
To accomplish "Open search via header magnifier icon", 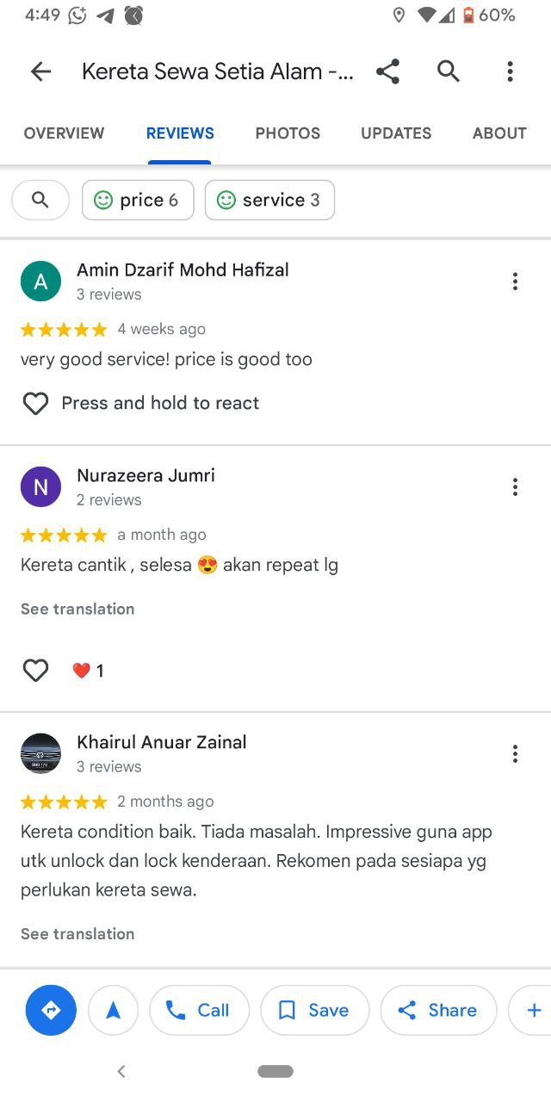I will pyautogui.click(x=449, y=71).
